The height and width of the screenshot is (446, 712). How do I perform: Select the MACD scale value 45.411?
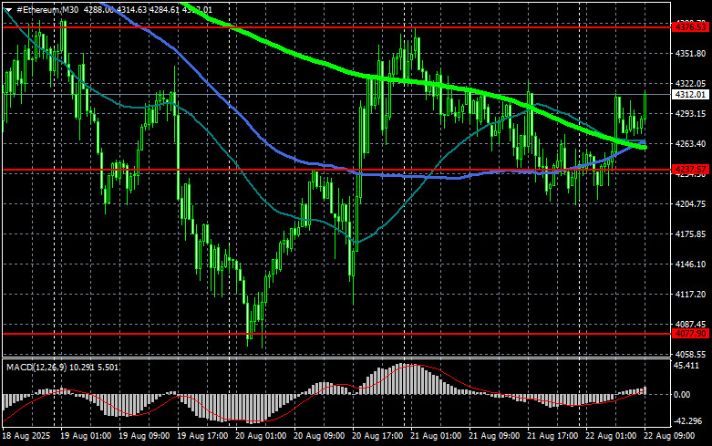coord(686,366)
